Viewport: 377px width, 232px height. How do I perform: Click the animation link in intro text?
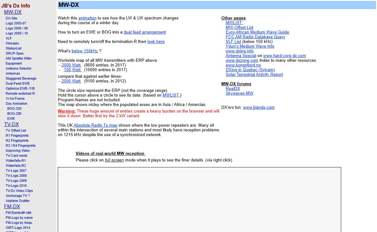click(87, 18)
